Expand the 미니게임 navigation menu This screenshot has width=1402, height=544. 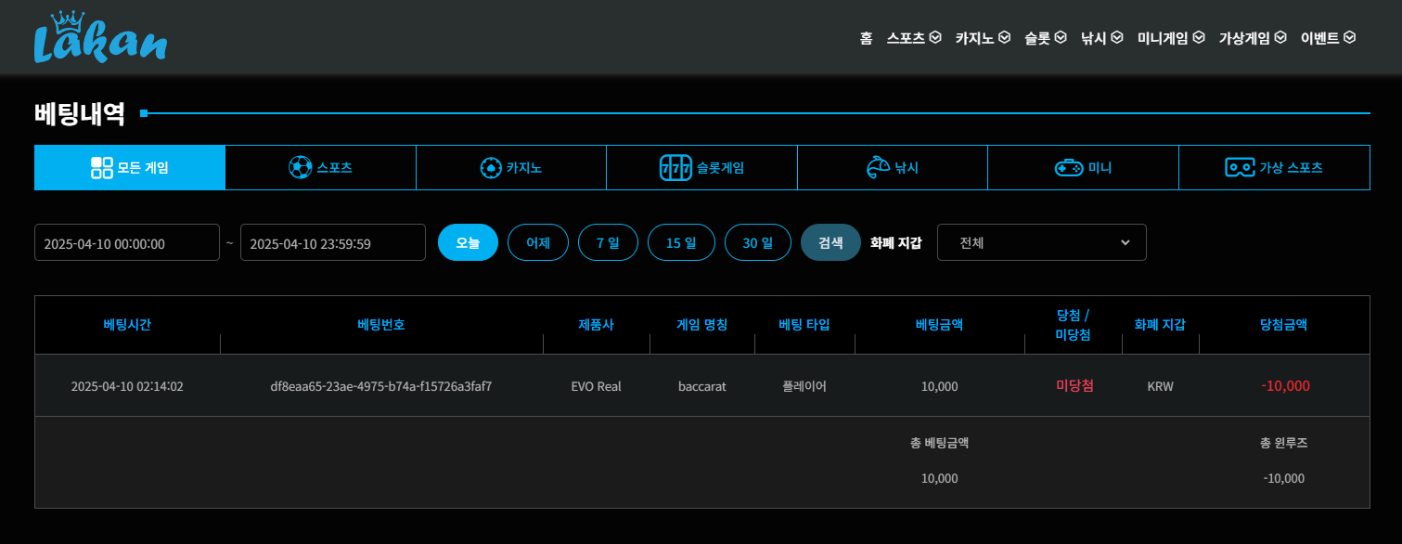[1170, 38]
